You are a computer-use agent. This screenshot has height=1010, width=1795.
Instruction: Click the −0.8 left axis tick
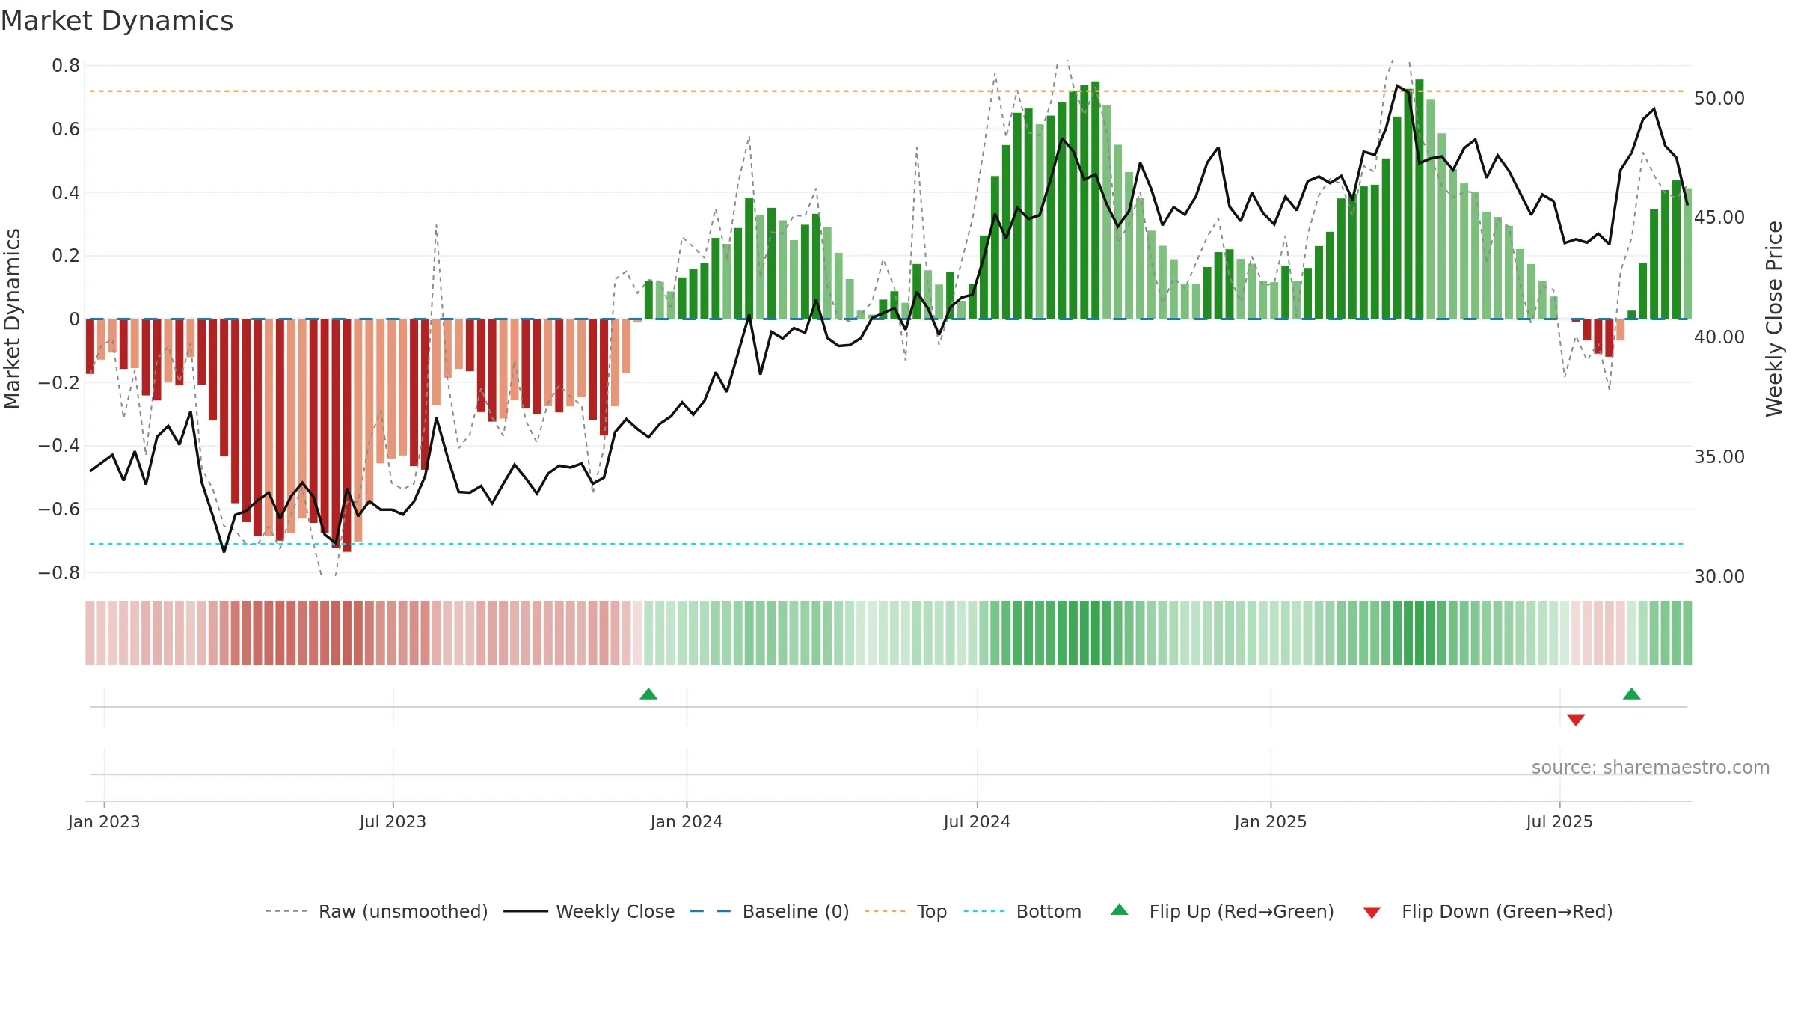click(x=59, y=573)
